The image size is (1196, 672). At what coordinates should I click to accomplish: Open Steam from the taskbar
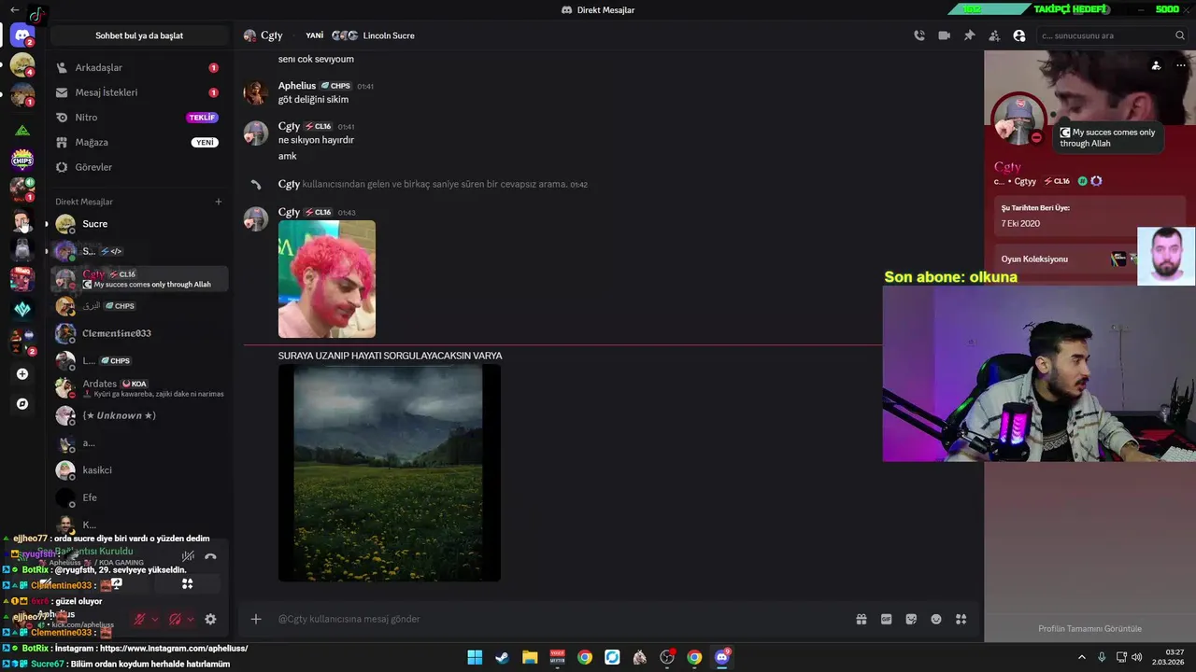pyautogui.click(x=502, y=657)
